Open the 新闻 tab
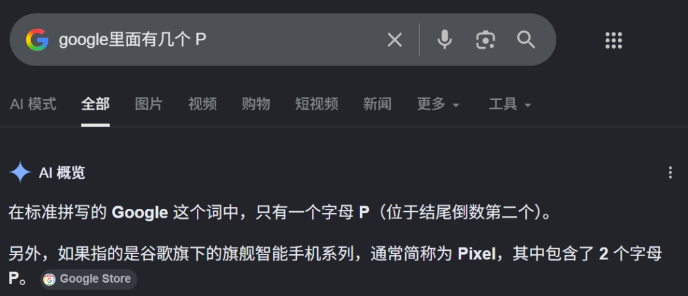 (x=377, y=104)
